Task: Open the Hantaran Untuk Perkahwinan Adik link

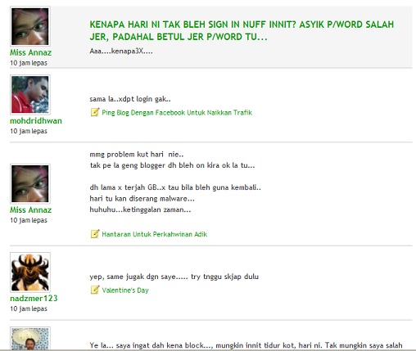Action: point(155,234)
